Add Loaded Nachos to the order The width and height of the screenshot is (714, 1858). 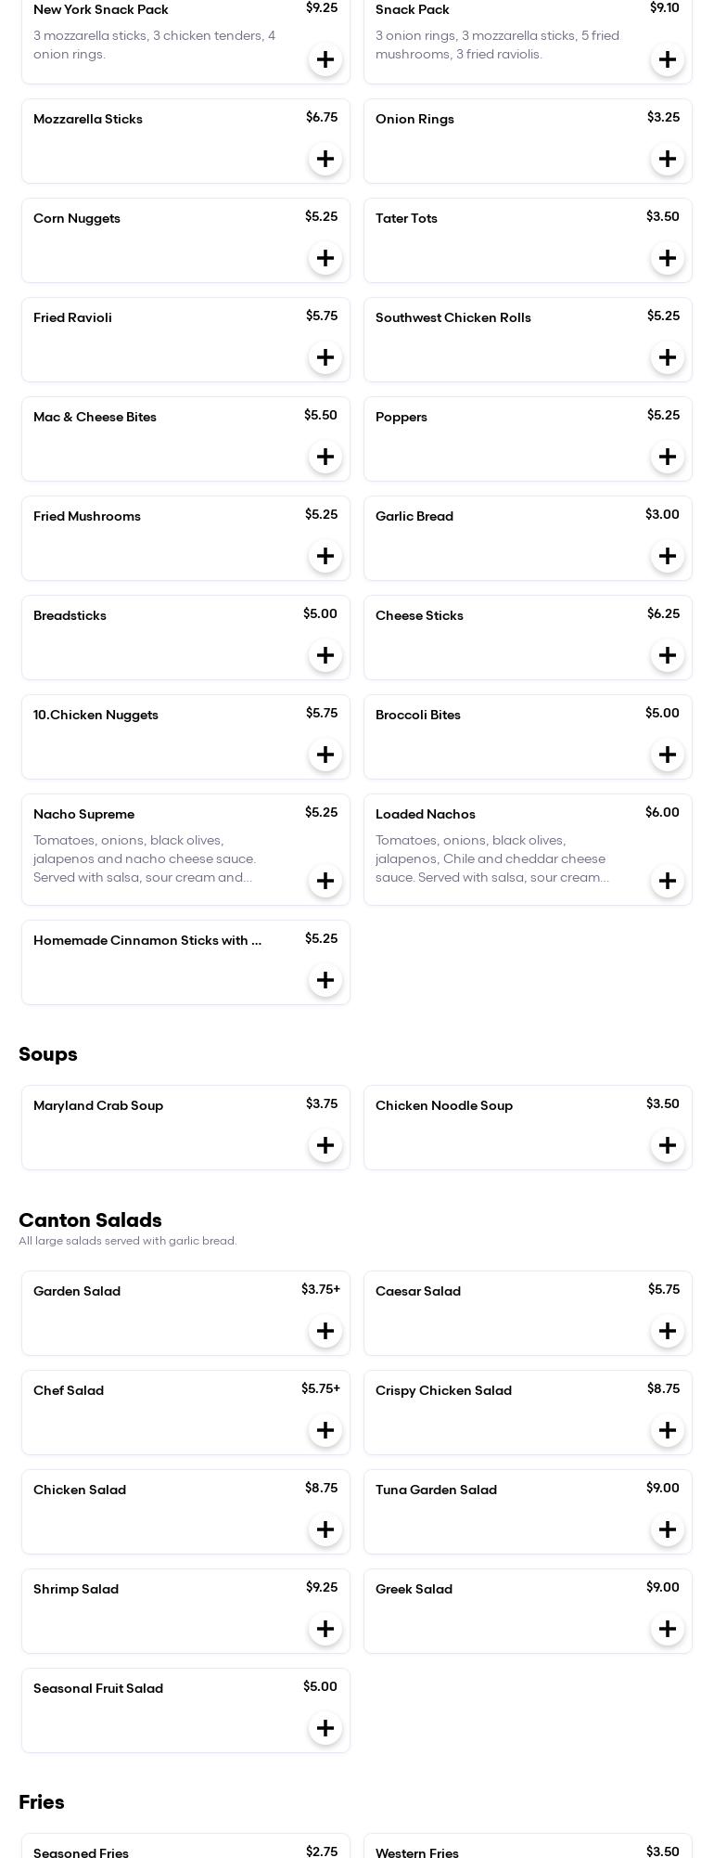(x=667, y=881)
